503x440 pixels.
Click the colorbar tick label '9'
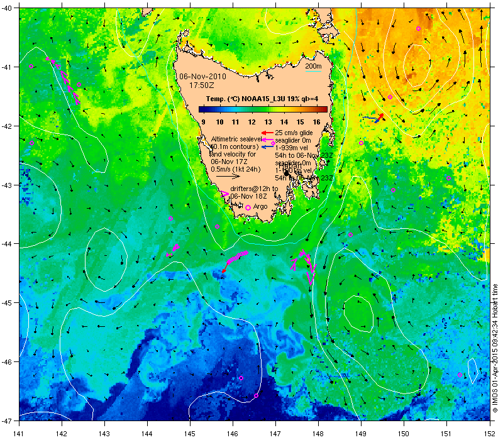tap(203, 122)
